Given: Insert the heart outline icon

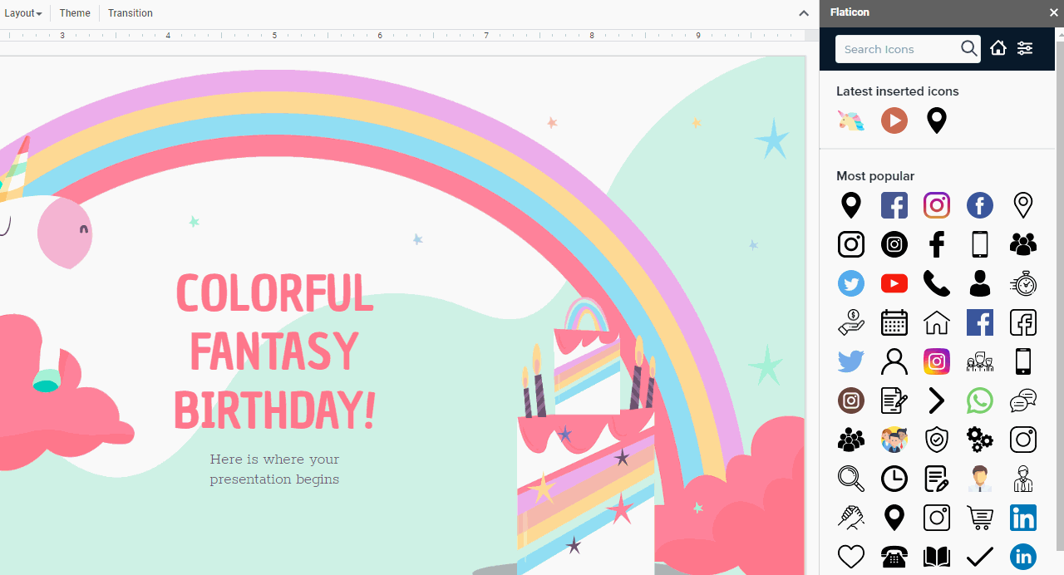Looking at the screenshot, I should click(x=851, y=557).
